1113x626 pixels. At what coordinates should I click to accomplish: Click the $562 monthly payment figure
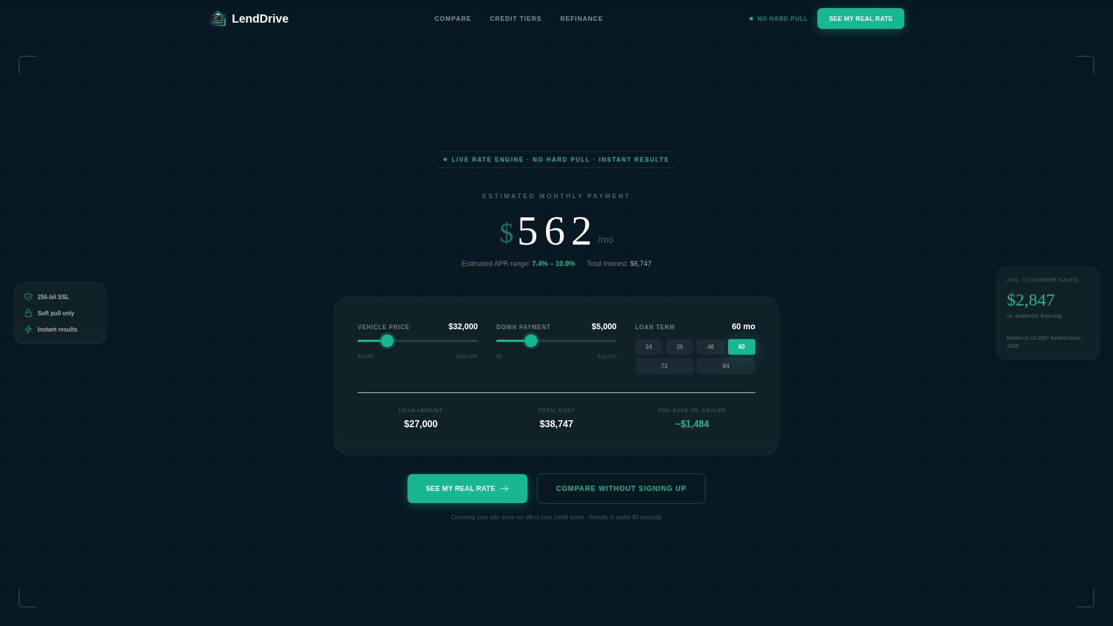pyautogui.click(x=555, y=231)
